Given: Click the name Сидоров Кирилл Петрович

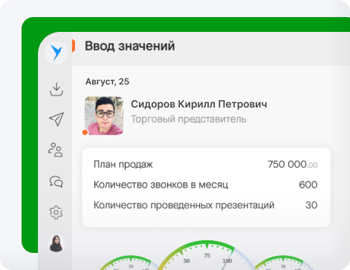Looking at the screenshot, I should click(199, 104).
